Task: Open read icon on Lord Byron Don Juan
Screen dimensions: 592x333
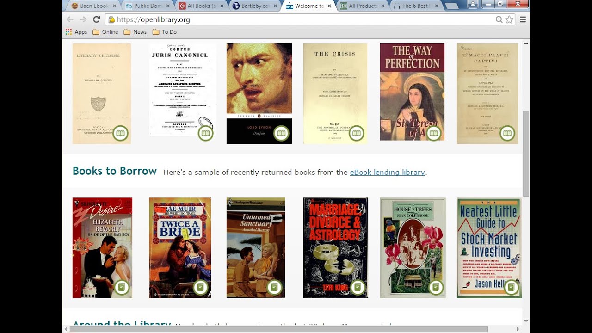Action: (x=281, y=133)
